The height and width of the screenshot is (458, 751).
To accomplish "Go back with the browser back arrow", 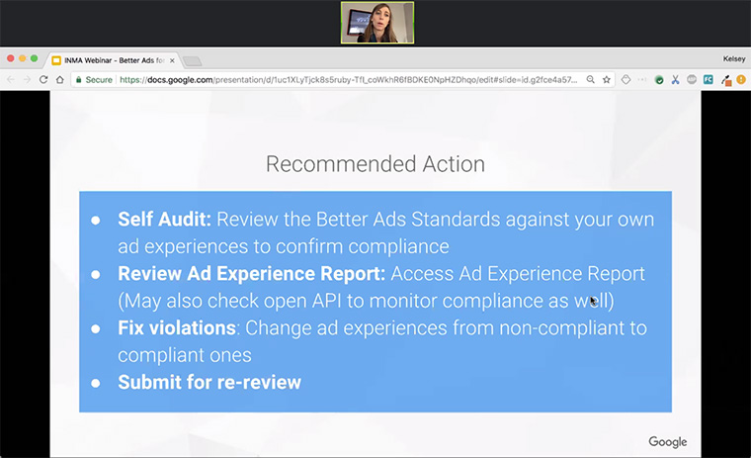I will point(11,79).
